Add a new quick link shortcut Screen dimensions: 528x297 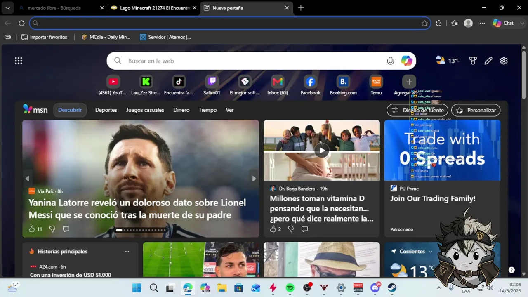pos(409,82)
